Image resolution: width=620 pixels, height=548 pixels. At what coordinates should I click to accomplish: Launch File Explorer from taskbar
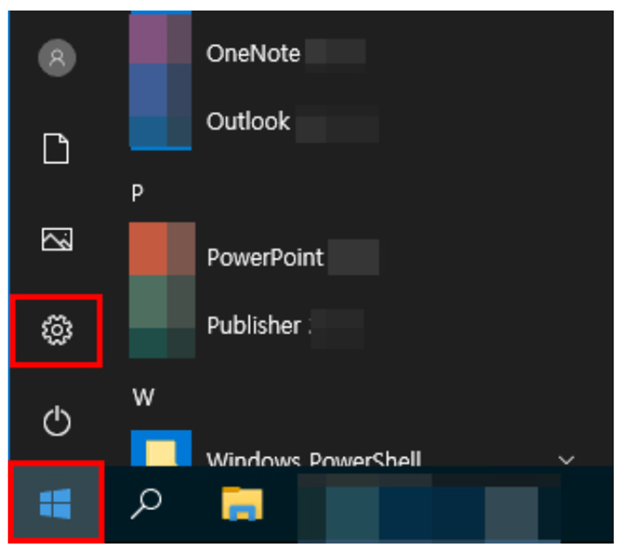pos(242,503)
